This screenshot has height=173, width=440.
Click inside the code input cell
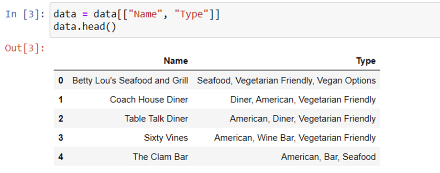[x=245, y=20]
